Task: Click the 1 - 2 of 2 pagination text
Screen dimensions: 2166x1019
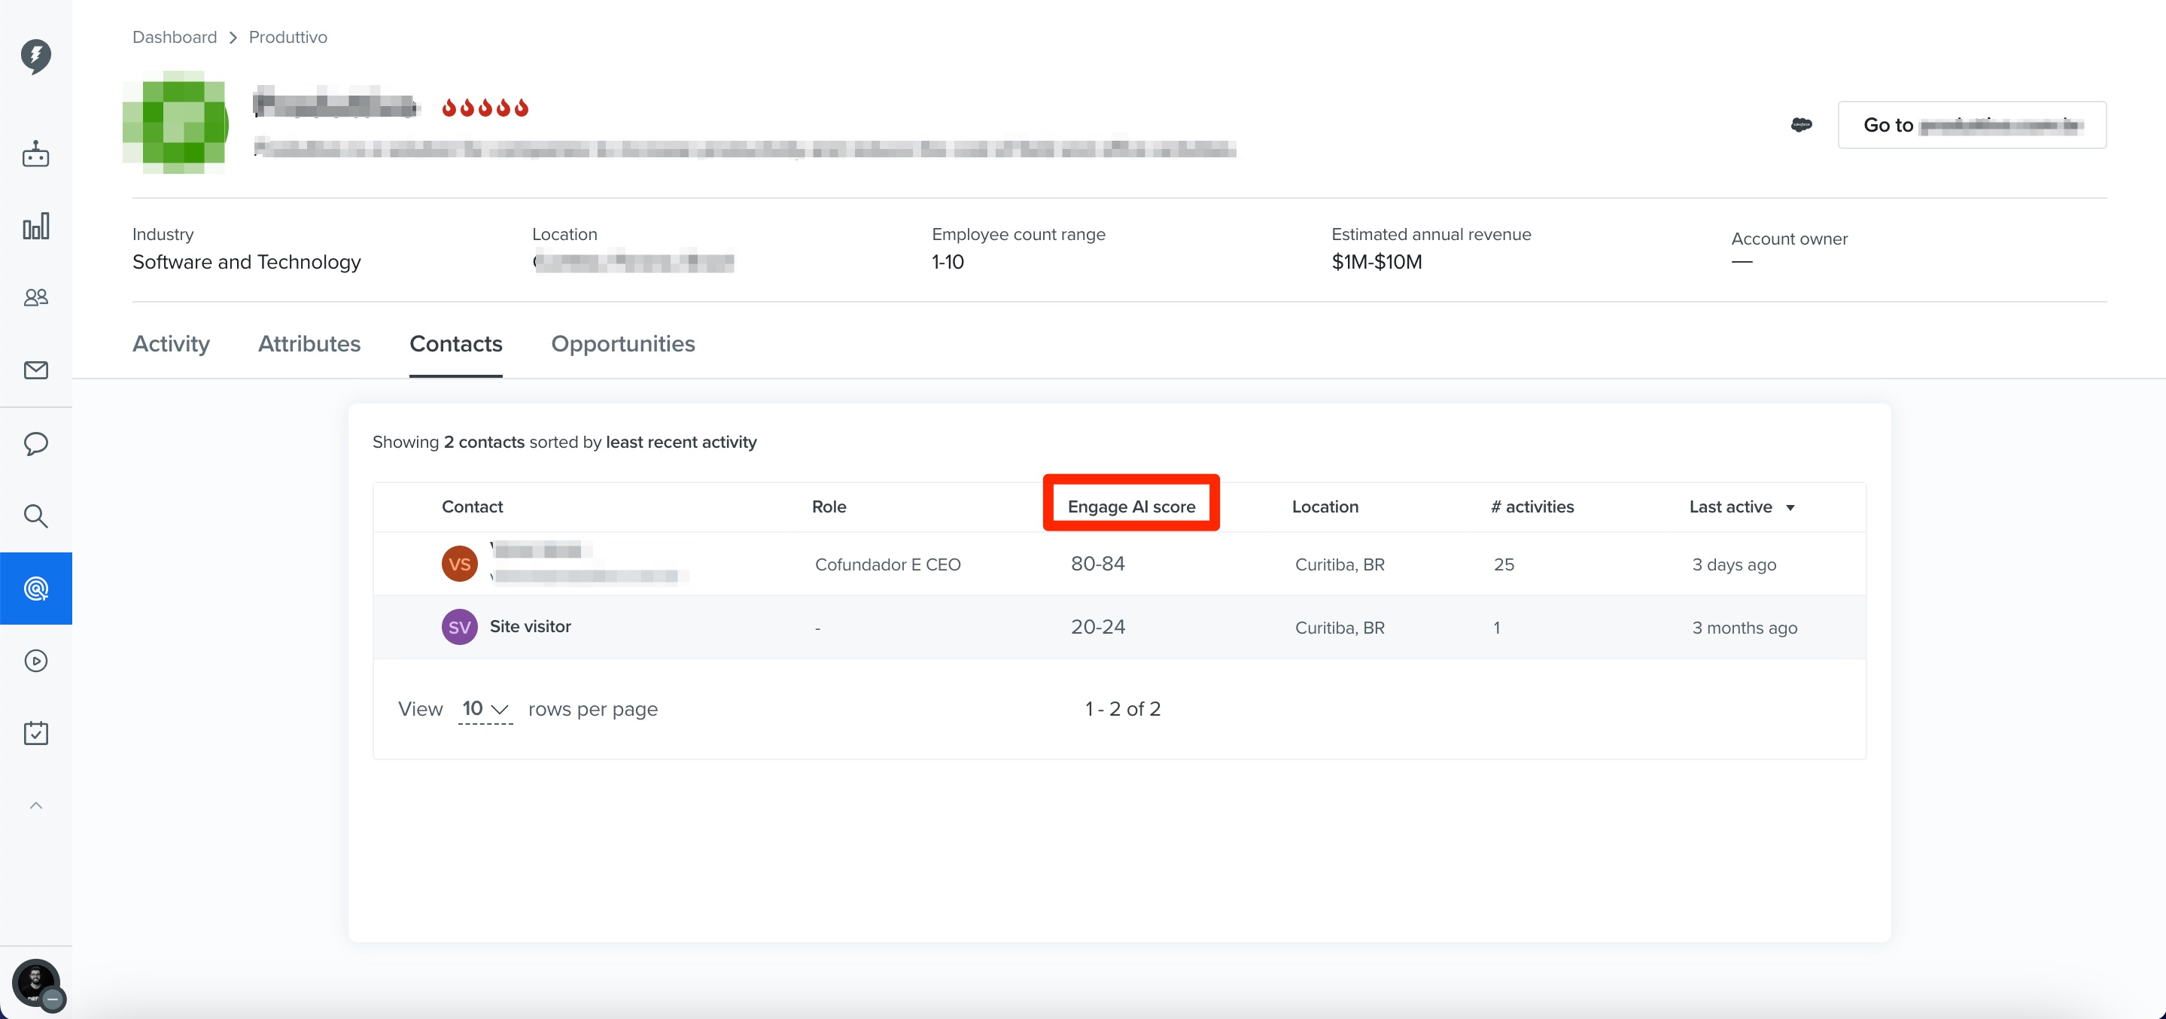Action: point(1123,709)
